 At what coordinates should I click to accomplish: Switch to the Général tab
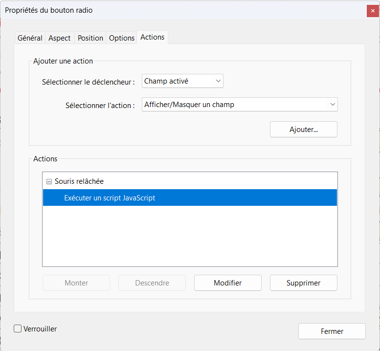tap(30, 38)
